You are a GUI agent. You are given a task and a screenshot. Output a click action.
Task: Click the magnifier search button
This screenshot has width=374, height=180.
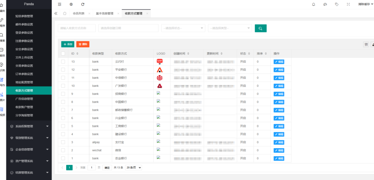point(260,28)
